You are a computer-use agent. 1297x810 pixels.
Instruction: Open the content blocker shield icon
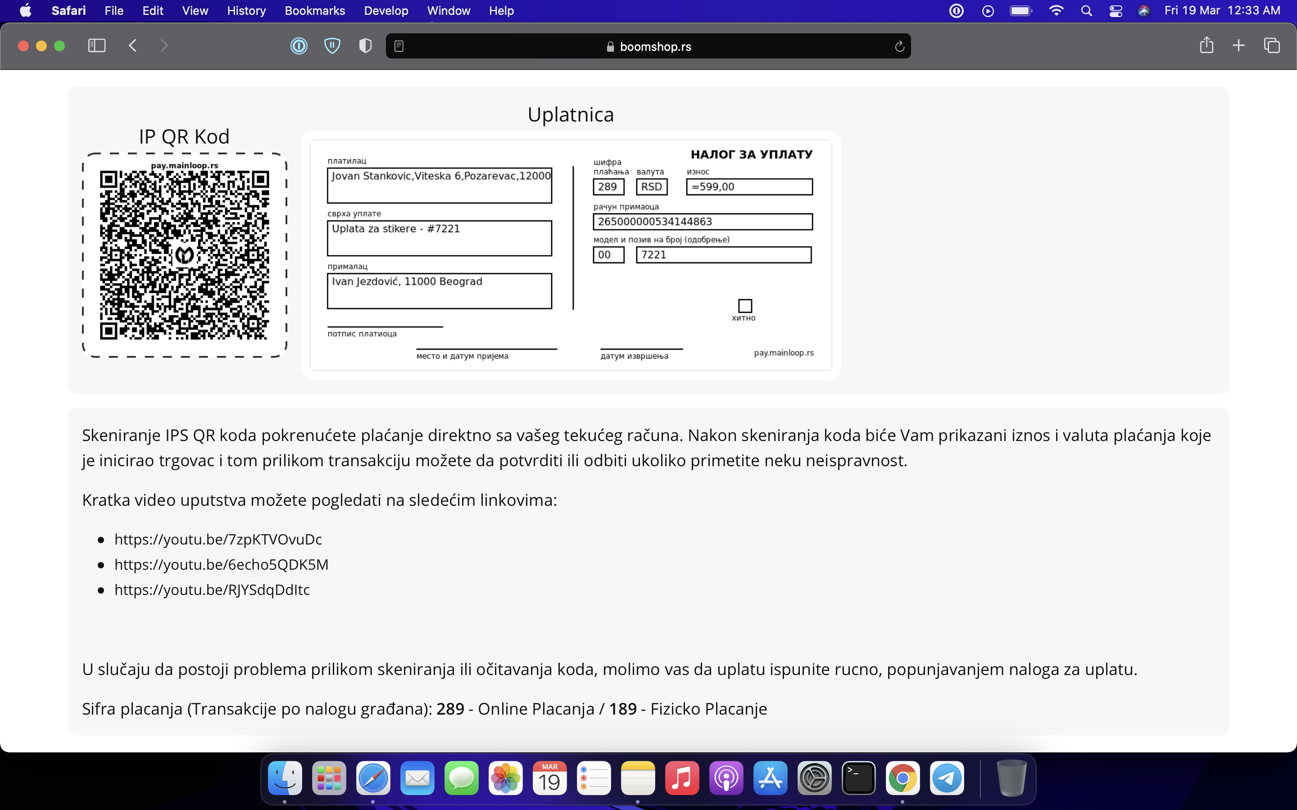coord(332,46)
